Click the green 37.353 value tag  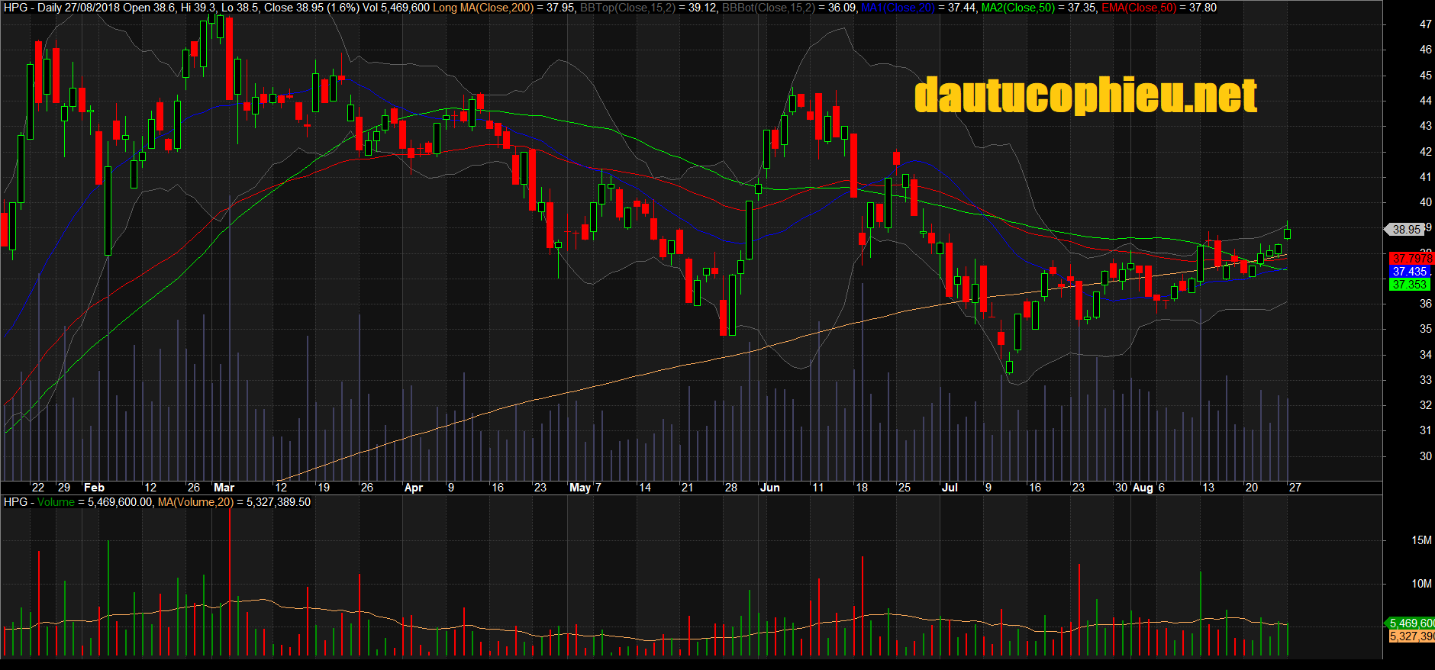[x=1408, y=285]
